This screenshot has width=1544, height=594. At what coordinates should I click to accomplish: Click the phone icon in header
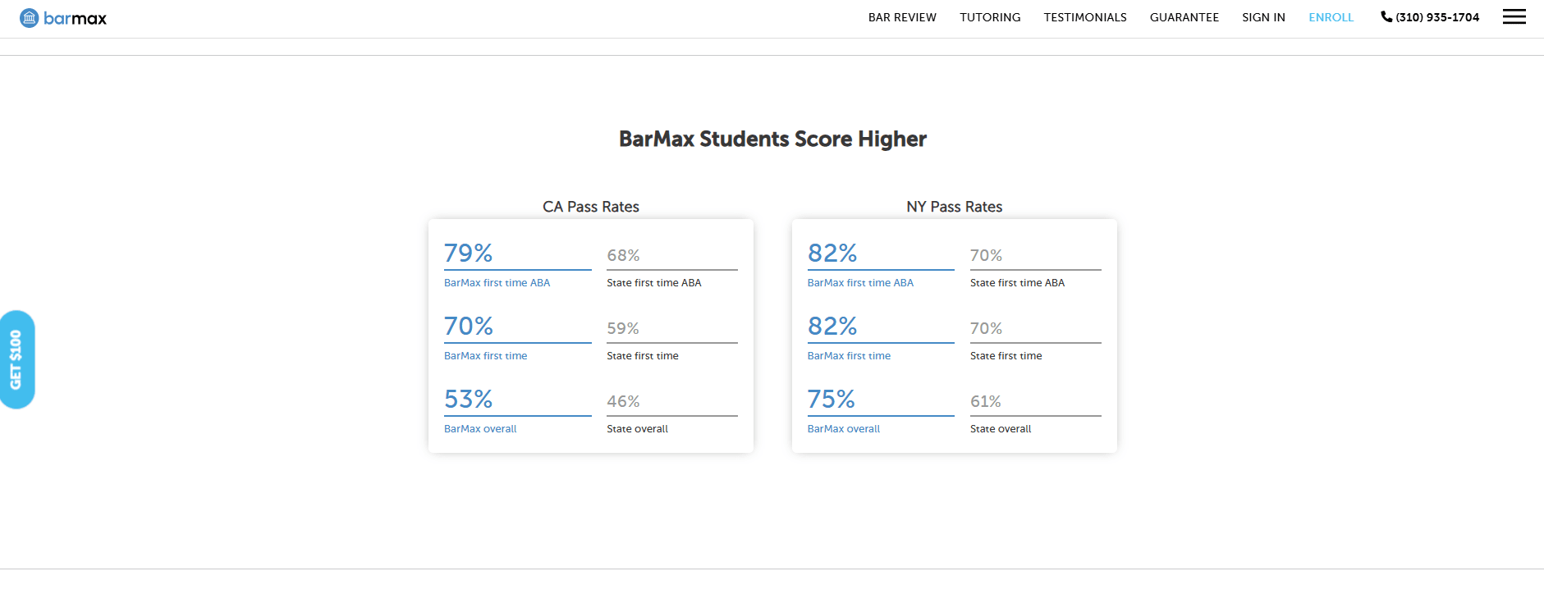[x=1386, y=16]
